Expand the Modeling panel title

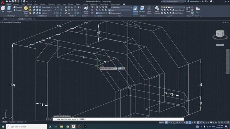(x=11, y=16)
